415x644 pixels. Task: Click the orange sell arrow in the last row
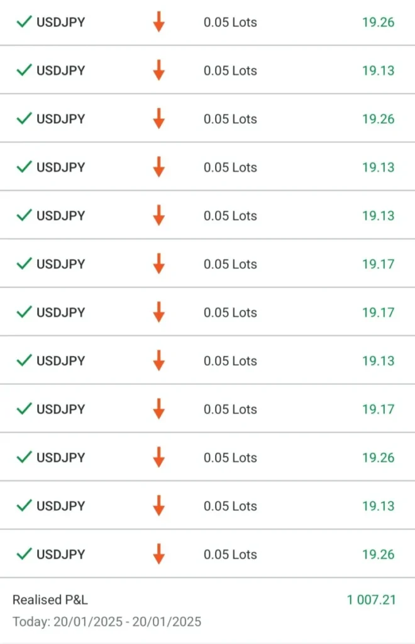click(x=158, y=554)
